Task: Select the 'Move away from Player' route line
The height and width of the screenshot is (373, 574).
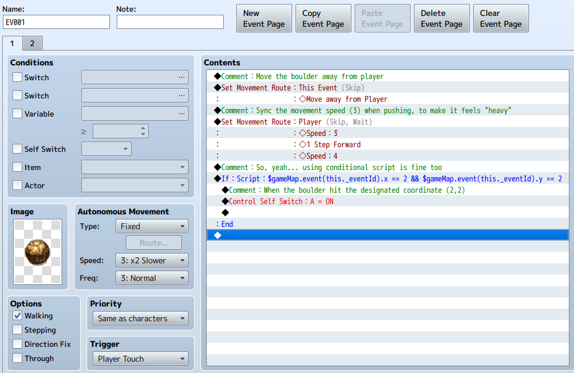Action: click(388, 99)
